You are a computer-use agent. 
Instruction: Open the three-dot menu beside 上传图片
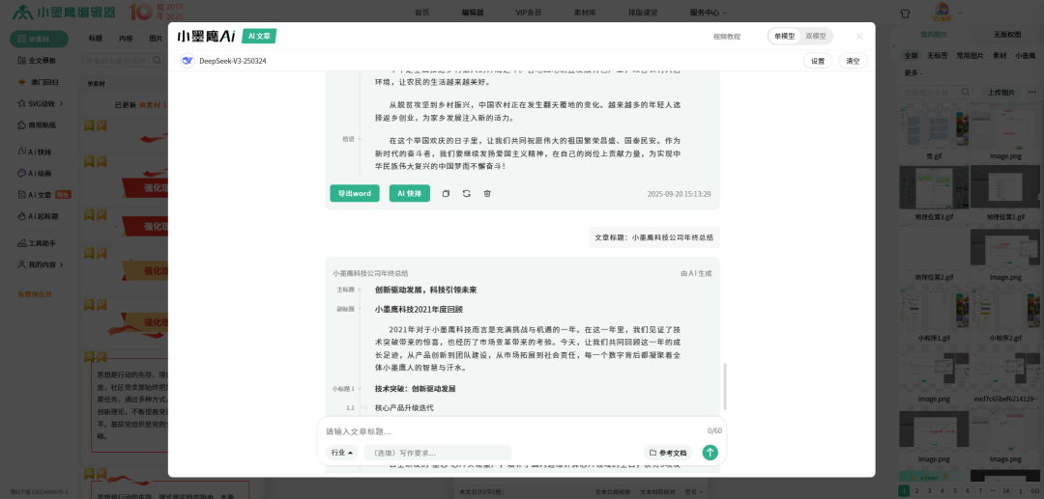point(1030,93)
